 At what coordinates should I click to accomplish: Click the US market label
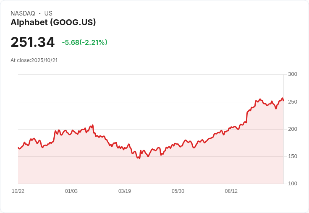coord(48,13)
